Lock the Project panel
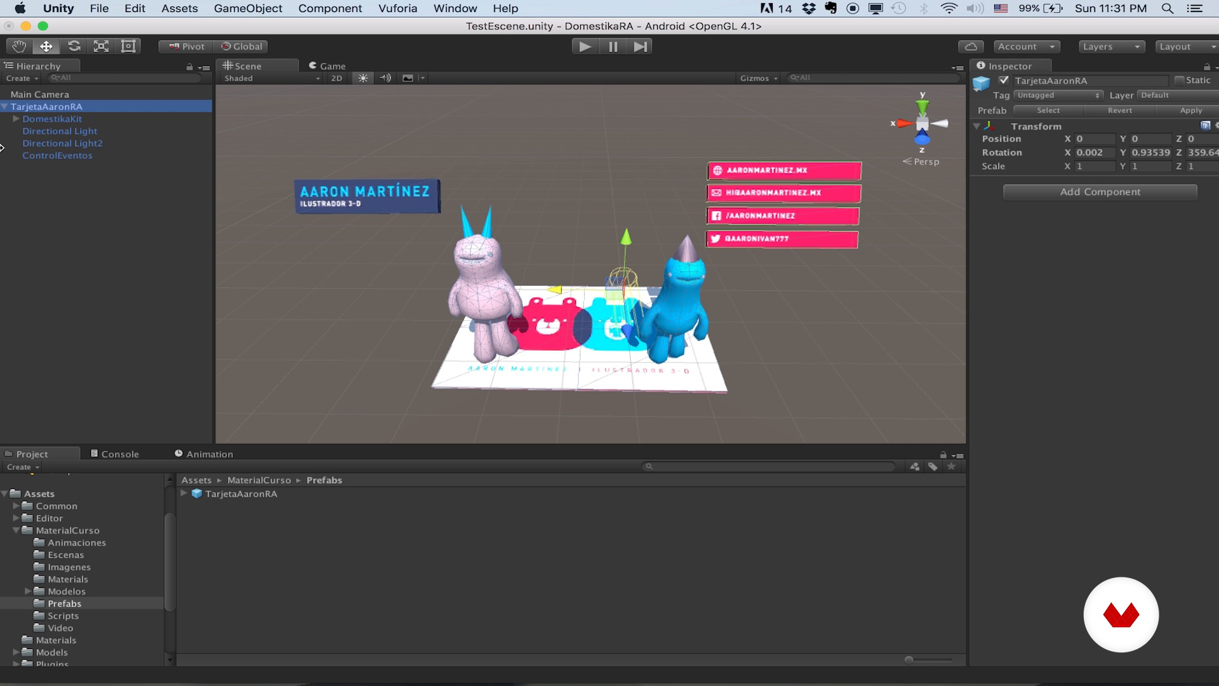The width and height of the screenshot is (1219, 686). coord(943,455)
